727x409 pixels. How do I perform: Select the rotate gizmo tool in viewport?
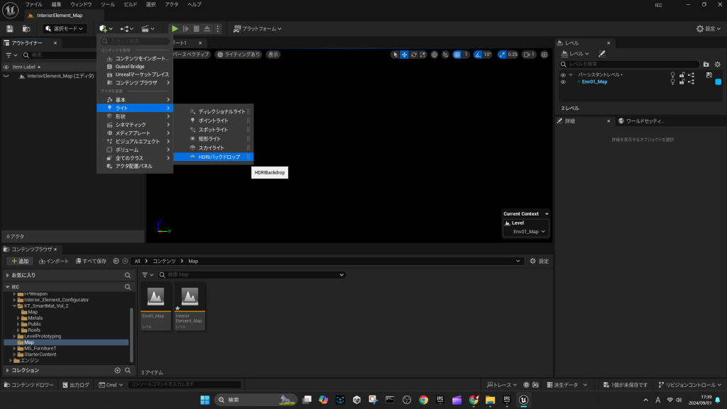(413, 55)
